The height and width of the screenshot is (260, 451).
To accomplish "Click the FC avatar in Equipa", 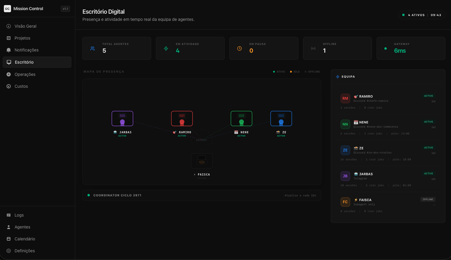I will point(345,202).
